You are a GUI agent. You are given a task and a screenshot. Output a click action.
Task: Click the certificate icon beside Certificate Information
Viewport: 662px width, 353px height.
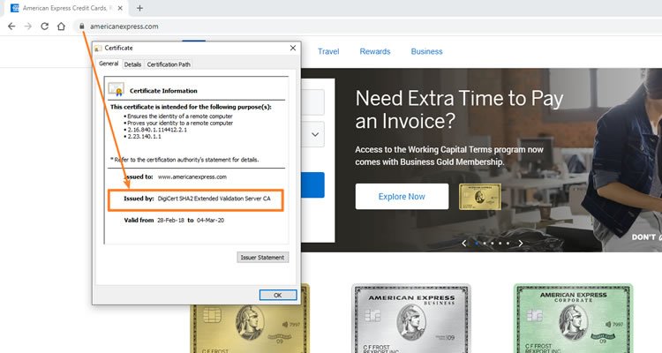point(117,89)
